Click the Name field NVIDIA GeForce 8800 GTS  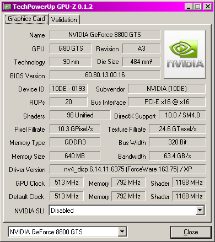[x=105, y=35]
